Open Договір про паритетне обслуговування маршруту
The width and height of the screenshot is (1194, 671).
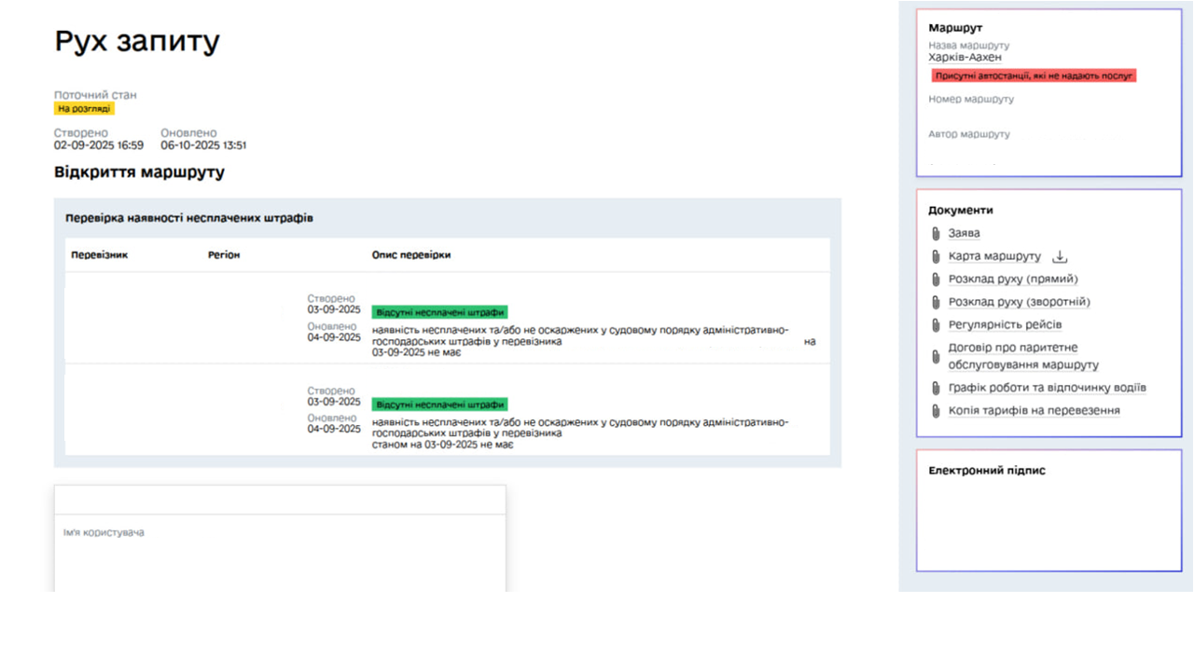tap(1022, 356)
